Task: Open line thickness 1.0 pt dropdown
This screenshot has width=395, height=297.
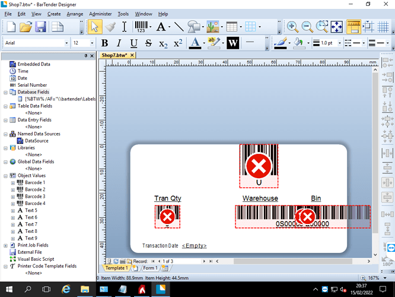Action: tap(339, 43)
